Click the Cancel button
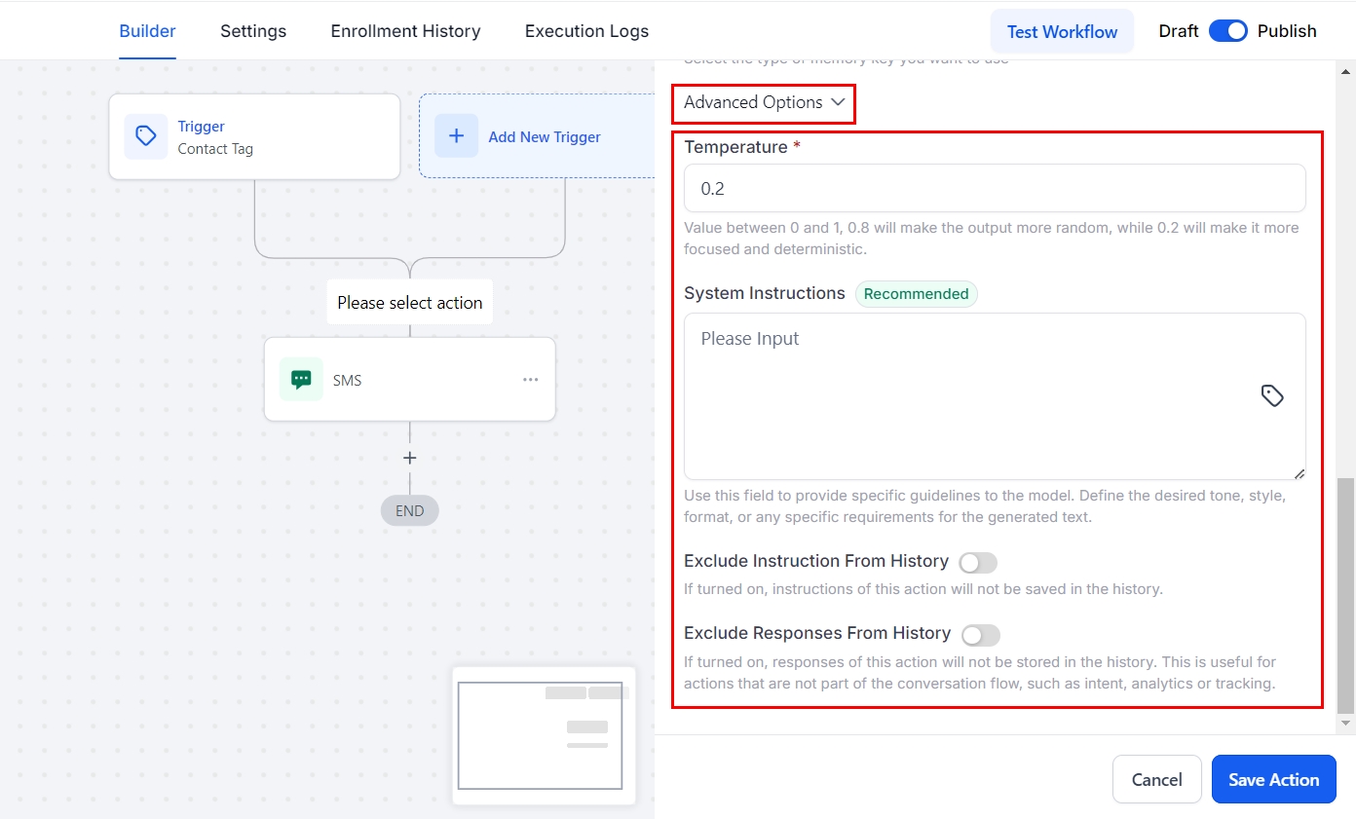This screenshot has height=819, width=1356. tap(1156, 779)
